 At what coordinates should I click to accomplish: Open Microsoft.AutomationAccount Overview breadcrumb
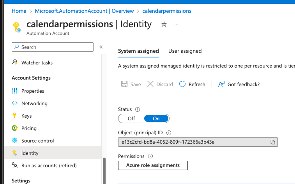pyautogui.click(x=84, y=11)
